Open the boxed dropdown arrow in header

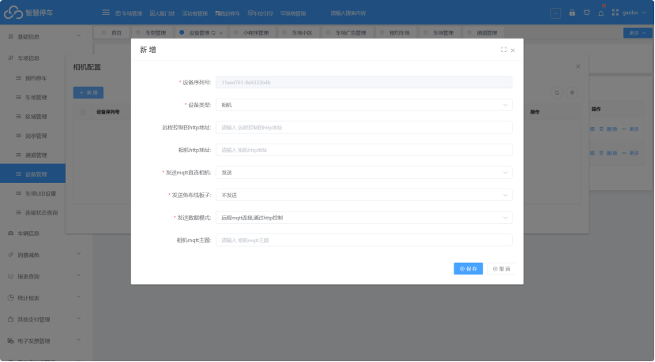[x=555, y=13]
